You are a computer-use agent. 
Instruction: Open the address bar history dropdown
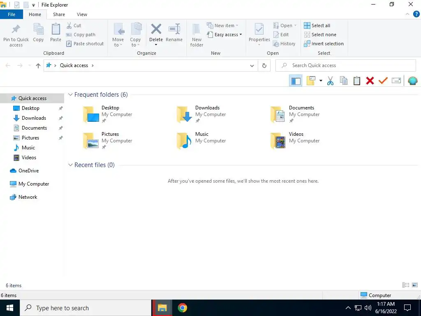pos(252,65)
